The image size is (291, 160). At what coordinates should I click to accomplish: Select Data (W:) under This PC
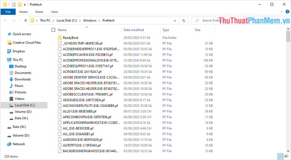19,118
